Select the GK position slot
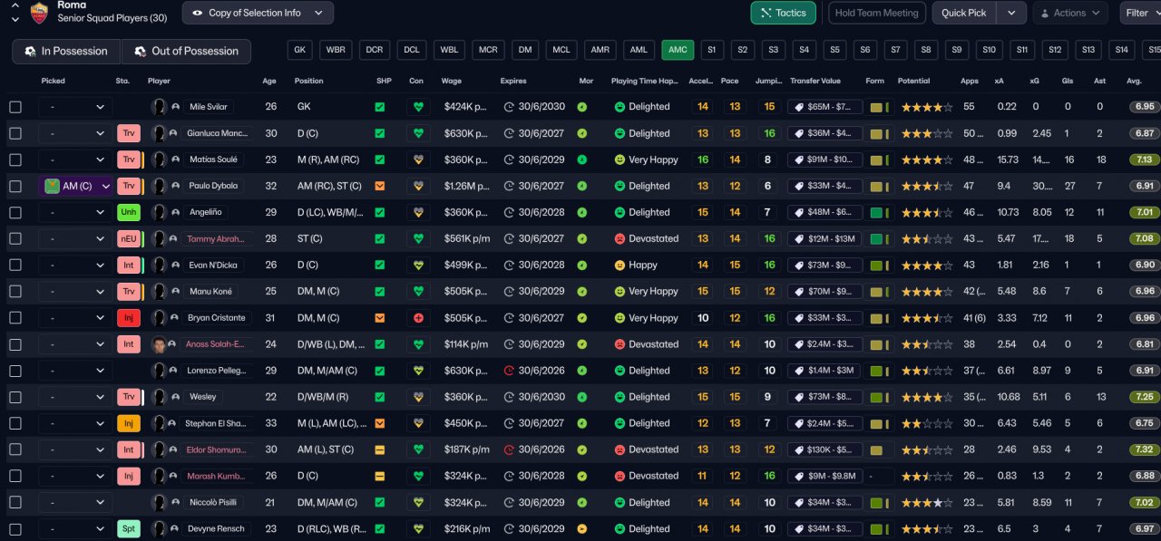 (299, 50)
